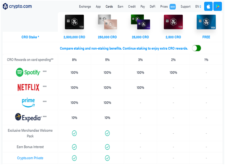Screen dimensions: 225x165
Task: Select the red 2,500 CRO card image
Action: click(x=173, y=22)
